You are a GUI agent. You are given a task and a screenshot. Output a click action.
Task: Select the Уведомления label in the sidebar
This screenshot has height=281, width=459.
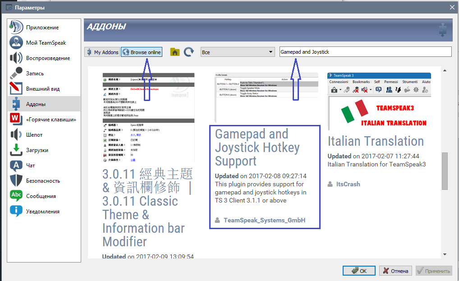[43, 212]
